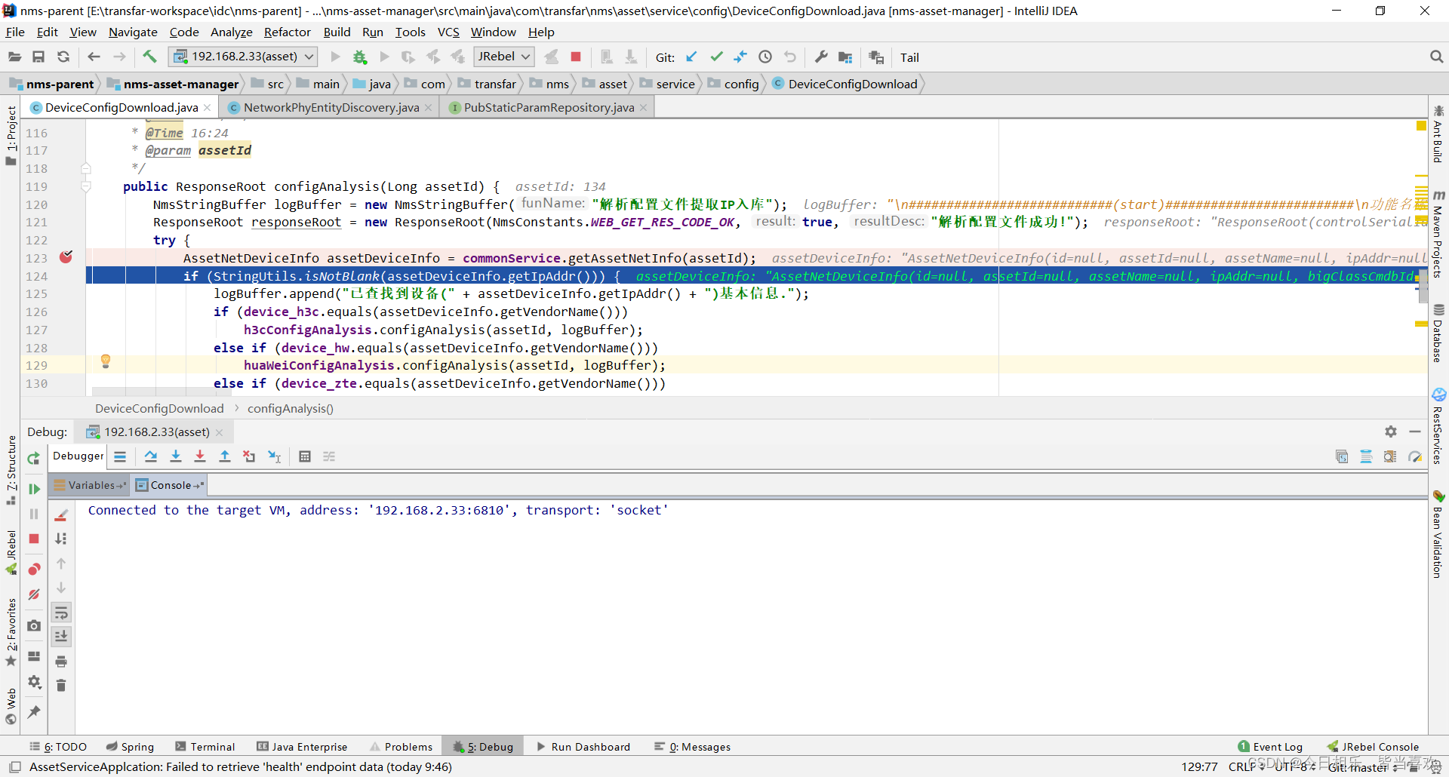This screenshot has height=777, width=1449.
Task: Open the Event Log
Action: click(x=1270, y=747)
